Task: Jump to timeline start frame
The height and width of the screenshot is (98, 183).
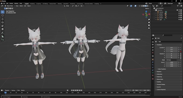Action: click(x=72, y=90)
